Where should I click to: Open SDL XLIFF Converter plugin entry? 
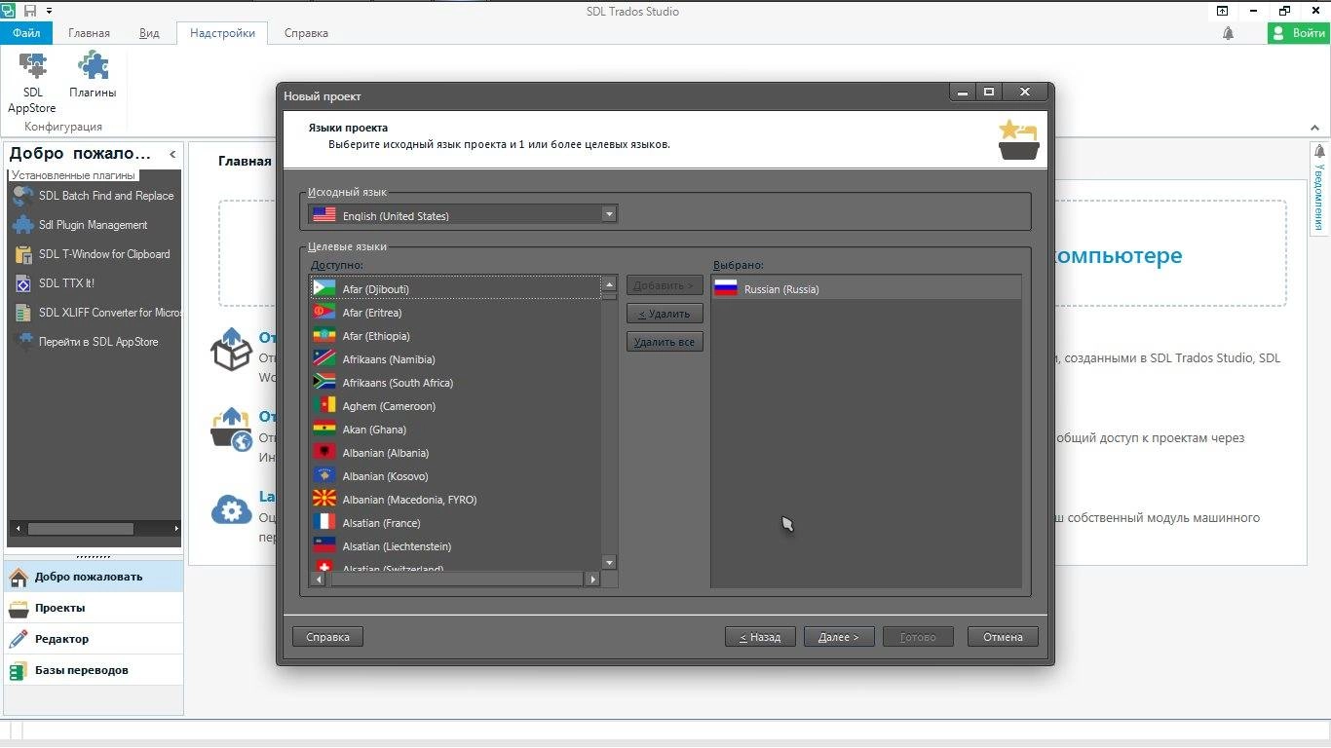tap(95, 313)
